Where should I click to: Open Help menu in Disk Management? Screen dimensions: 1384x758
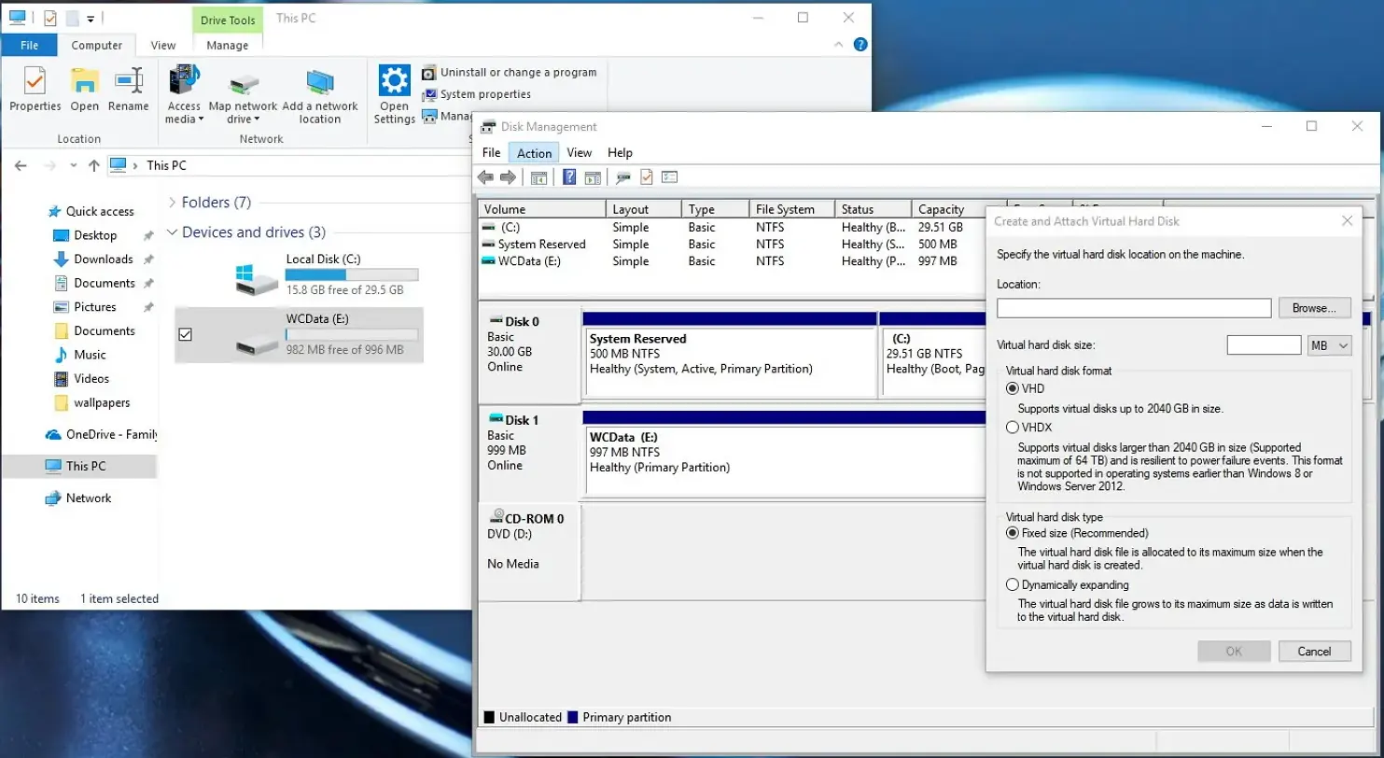(620, 153)
